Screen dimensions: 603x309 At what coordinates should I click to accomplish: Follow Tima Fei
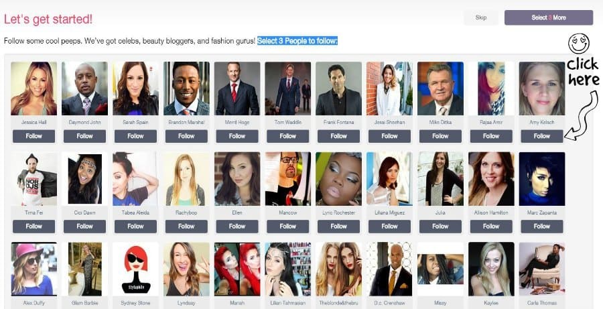click(34, 227)
